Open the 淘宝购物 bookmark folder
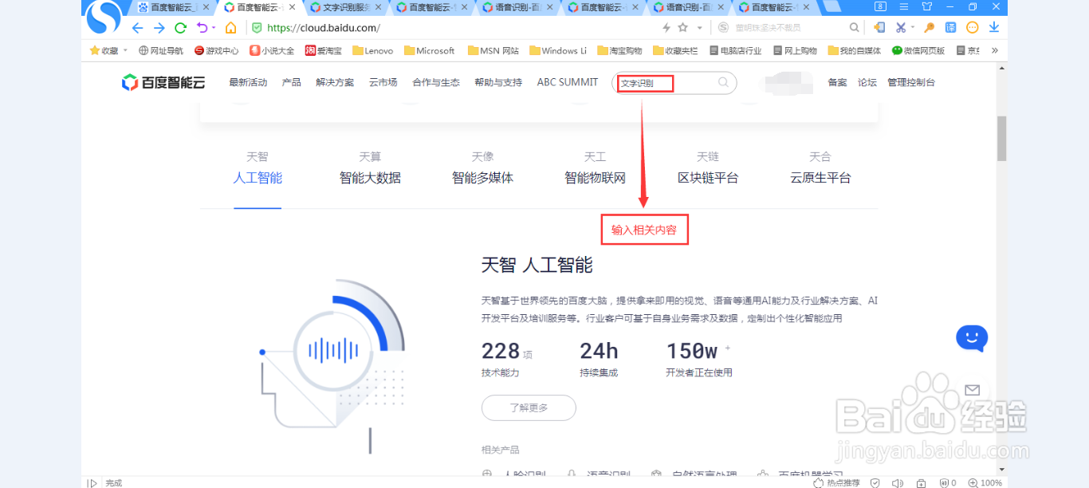This screenshot has width=1089, height=488. pos(619,50)
